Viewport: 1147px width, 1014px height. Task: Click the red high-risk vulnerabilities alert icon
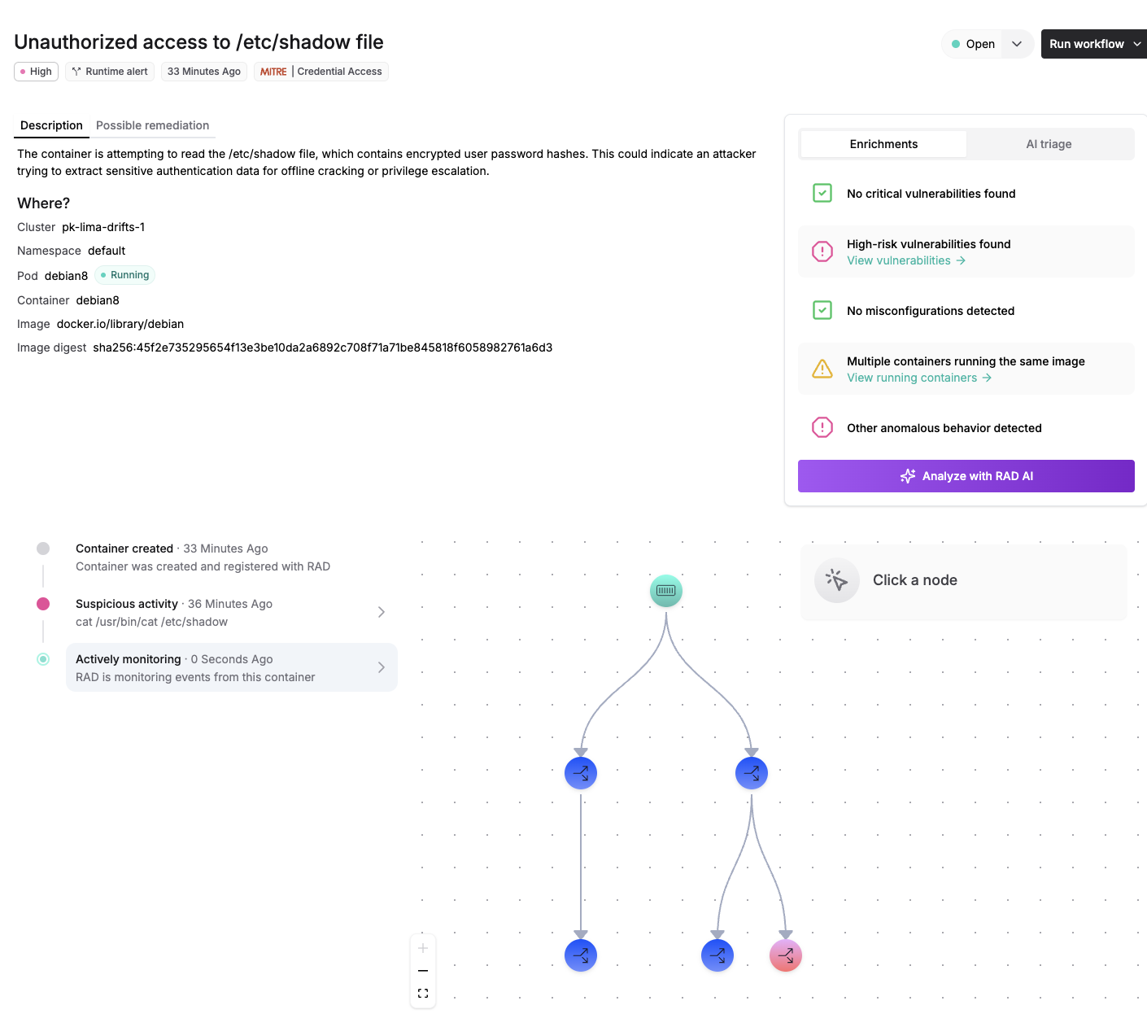822,251
